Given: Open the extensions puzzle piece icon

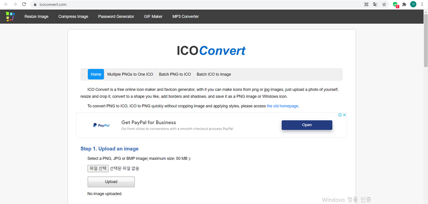Looking at the screenshot, I should [404, 4].
